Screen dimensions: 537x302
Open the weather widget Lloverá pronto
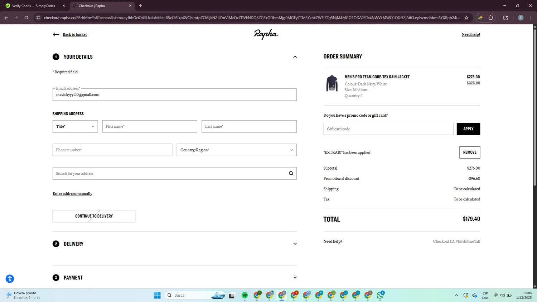[23, 295]
